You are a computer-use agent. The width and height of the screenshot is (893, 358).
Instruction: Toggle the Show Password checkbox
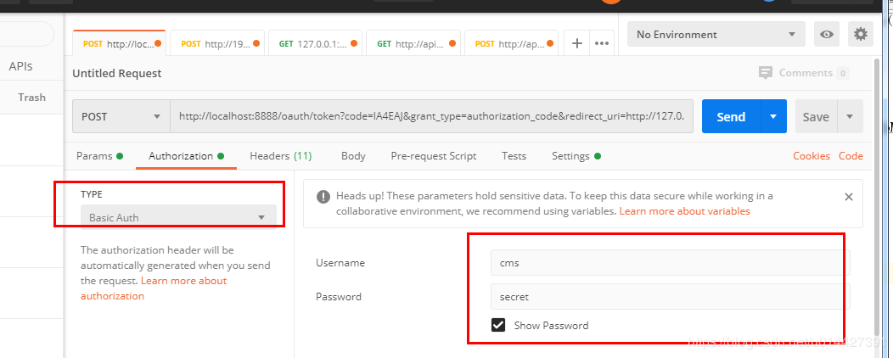tap(498, 325)
